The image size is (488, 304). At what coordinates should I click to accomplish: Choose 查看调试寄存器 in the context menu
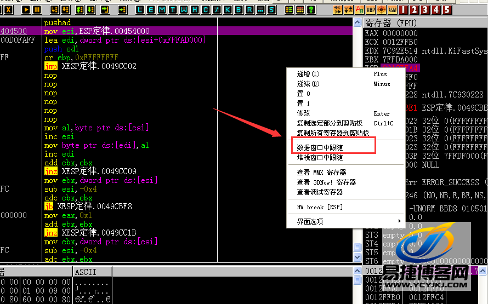320,192
